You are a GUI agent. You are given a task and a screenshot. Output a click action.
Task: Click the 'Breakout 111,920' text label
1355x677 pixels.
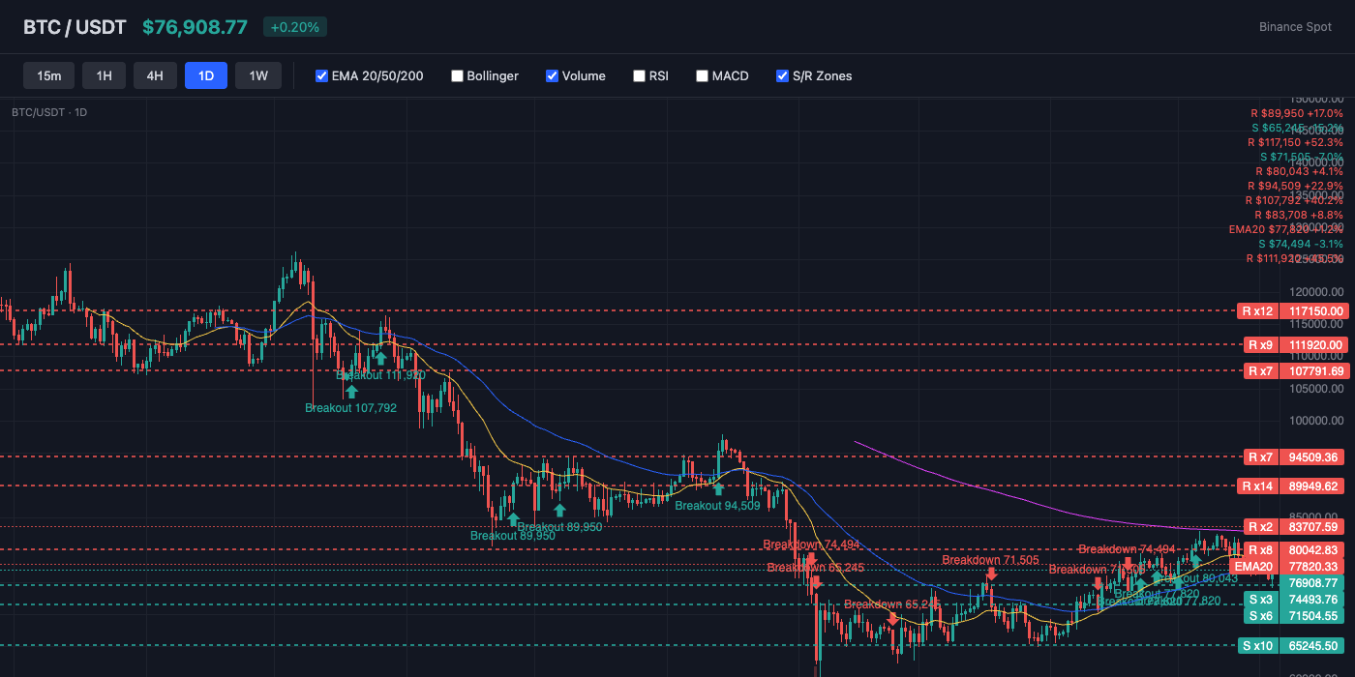point(380,374)
